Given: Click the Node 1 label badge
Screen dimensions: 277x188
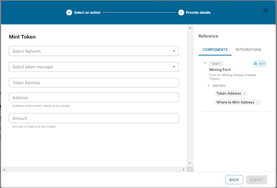Looking at the screenshot, I should (216, 64).
